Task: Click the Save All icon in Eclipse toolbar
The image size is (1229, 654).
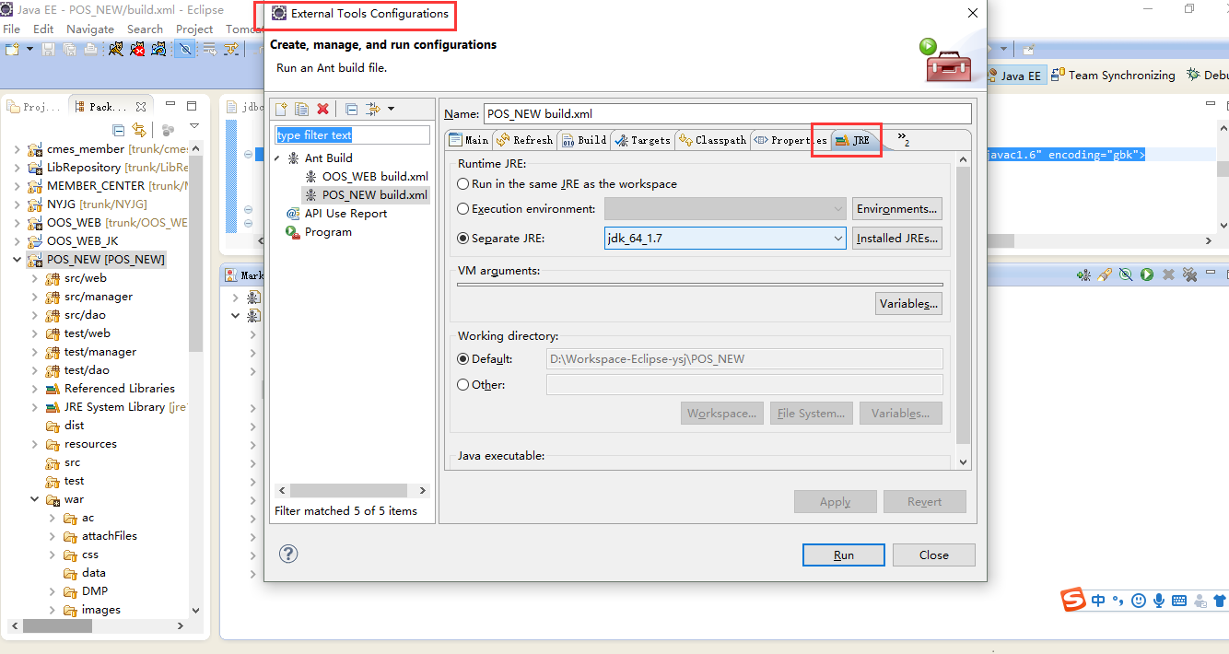Action: [x=69, y=49]
